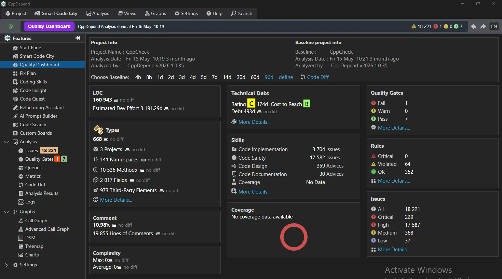Open More Details under Quality Gates
The height and width of the screenshot is (279, 502).
[x=394, y=128]
